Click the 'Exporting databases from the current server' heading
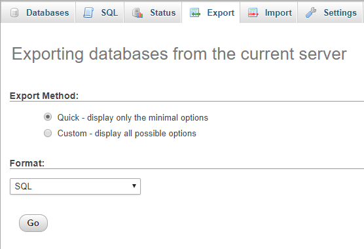 (x=179, y=54)
